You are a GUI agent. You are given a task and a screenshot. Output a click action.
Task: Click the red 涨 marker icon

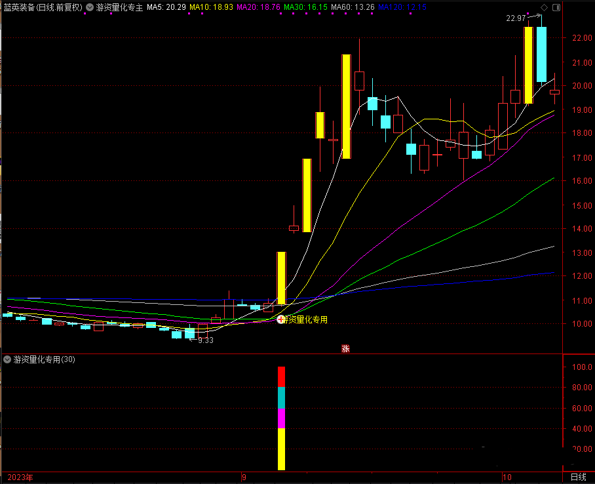click(345, 349)
